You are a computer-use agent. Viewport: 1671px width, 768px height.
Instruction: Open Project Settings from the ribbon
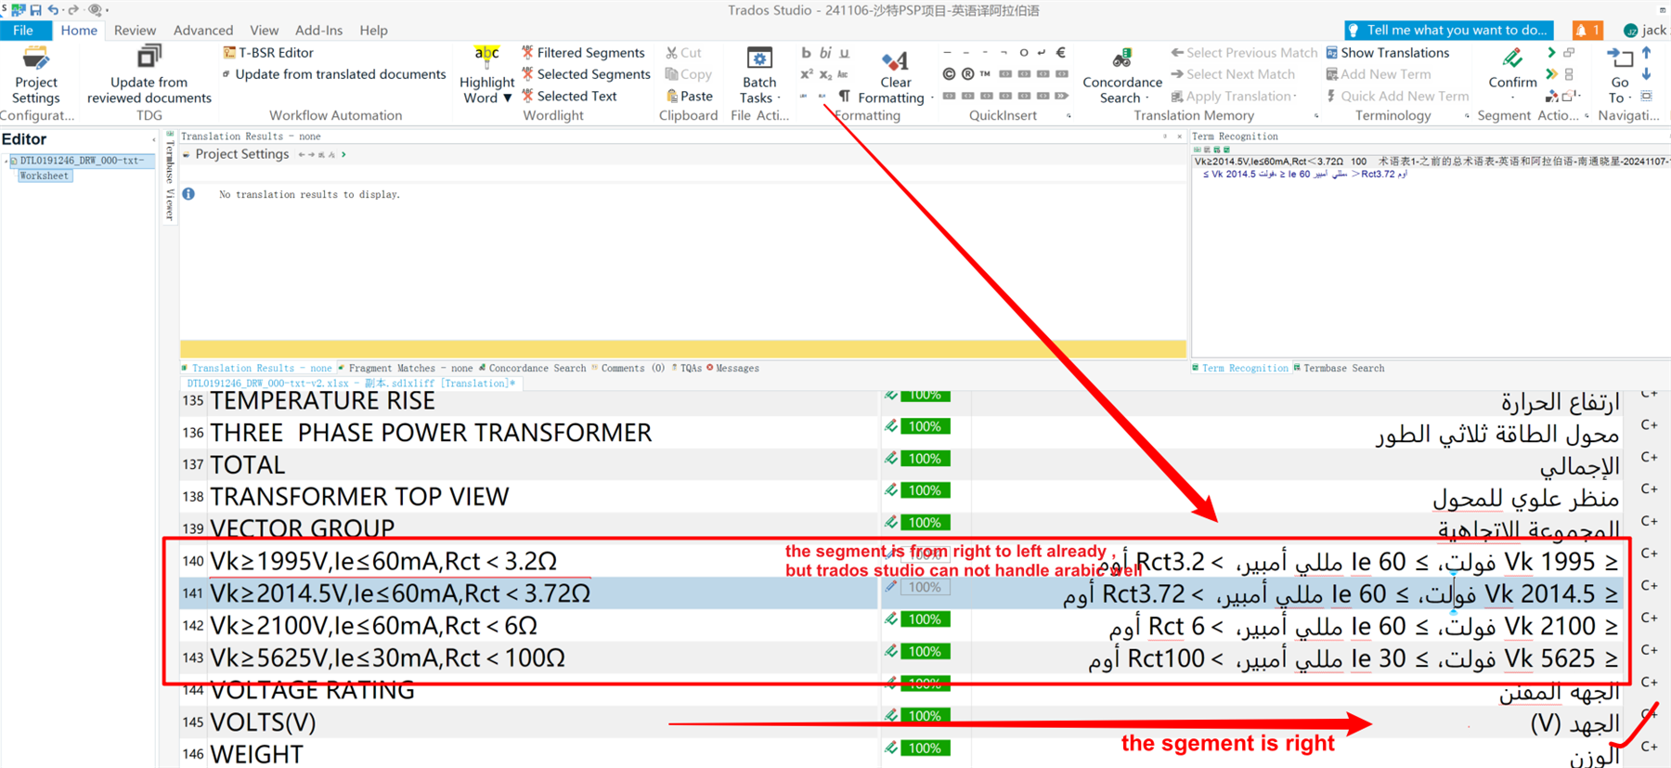point(35,75)
